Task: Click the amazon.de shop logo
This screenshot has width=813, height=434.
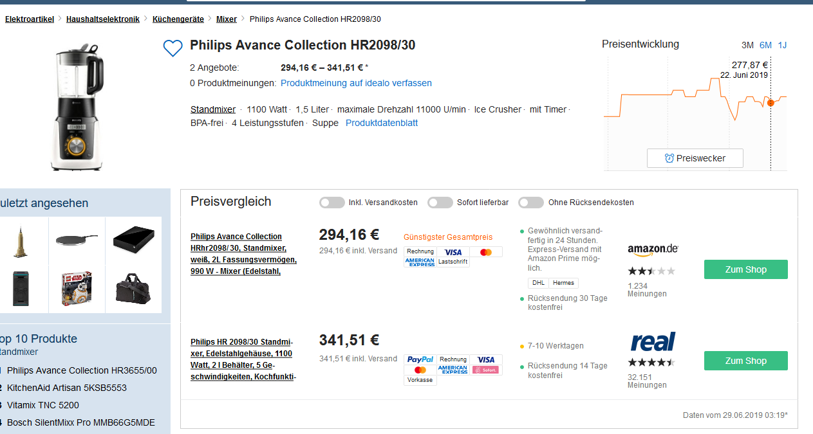Action: point(653,249)
